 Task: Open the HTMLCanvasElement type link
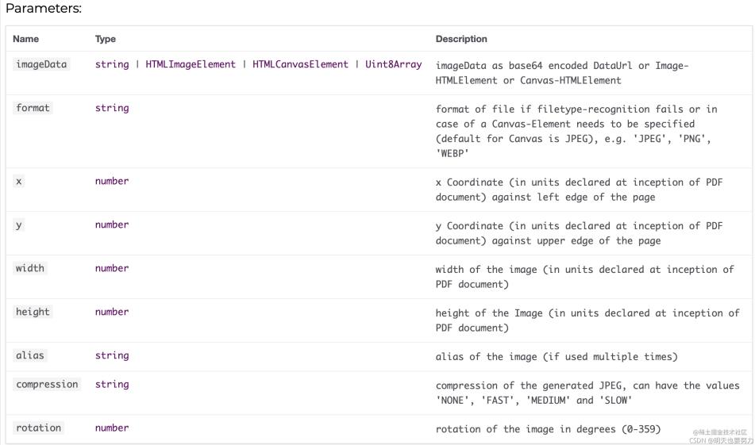click(300, 64)
